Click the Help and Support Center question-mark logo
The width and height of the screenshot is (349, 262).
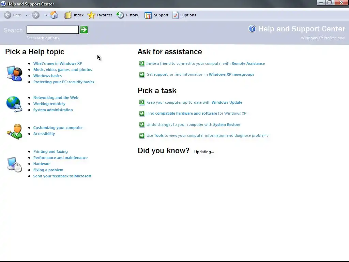click(252, 29)
